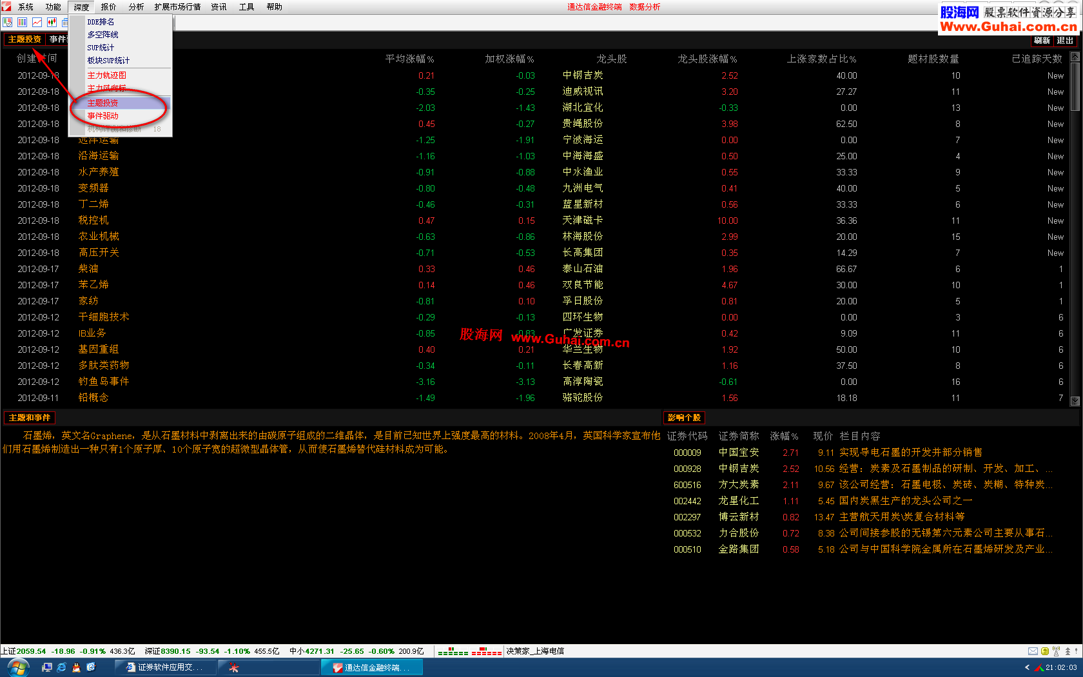
Task: Open the quote grid table icon
Action: coord(22,22)
